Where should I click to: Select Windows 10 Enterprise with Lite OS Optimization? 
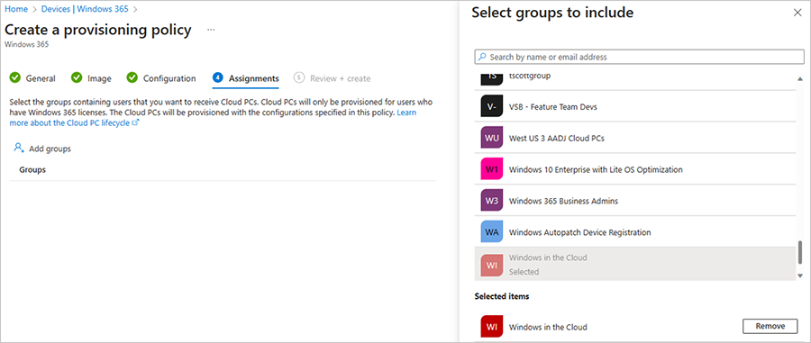click(635, 169)
